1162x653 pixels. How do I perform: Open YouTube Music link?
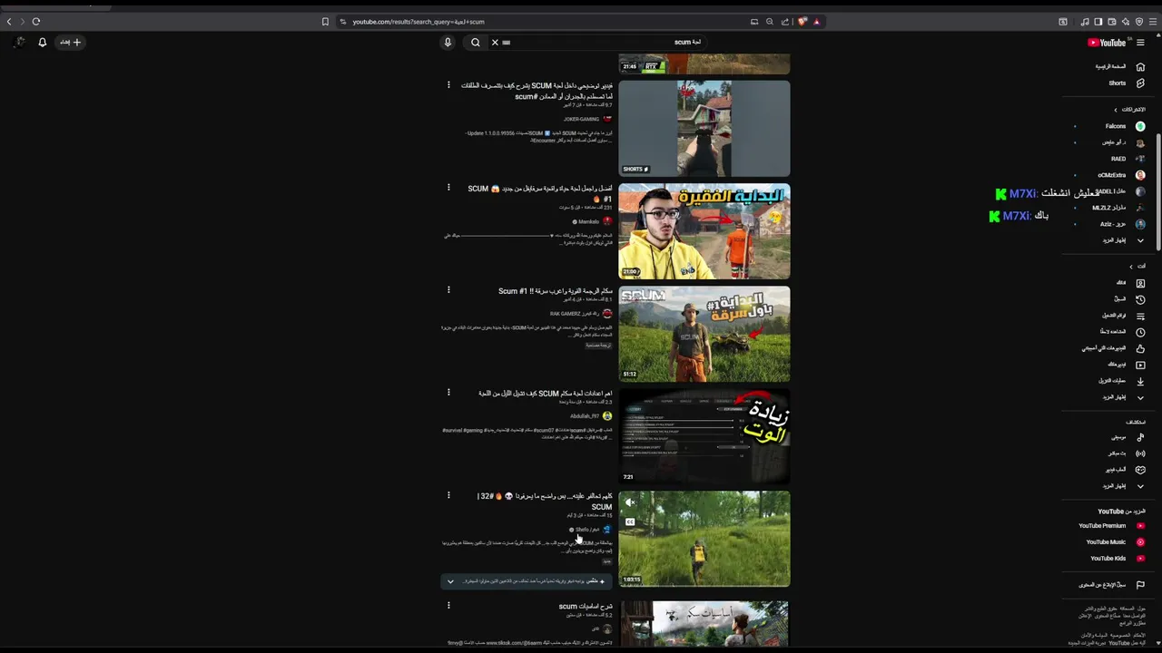(1115, 542)
